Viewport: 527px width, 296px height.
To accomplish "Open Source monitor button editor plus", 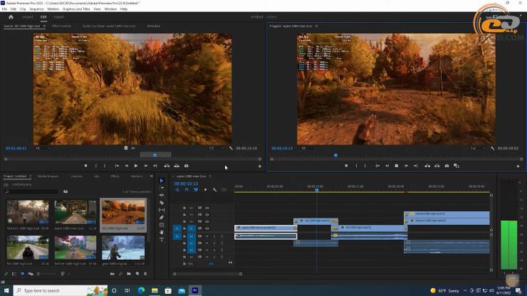I will (x=259, y=166).
